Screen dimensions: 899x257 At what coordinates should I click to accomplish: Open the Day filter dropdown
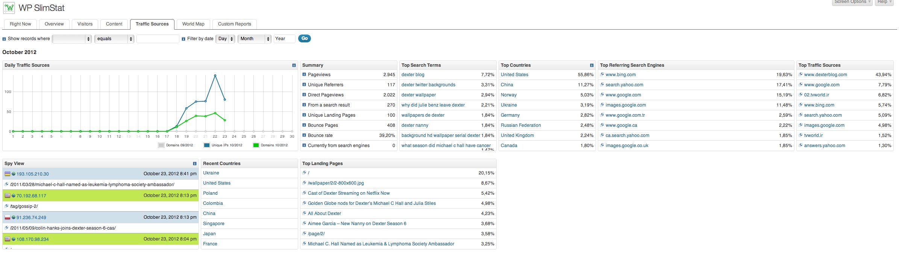[x=225, y=39]
